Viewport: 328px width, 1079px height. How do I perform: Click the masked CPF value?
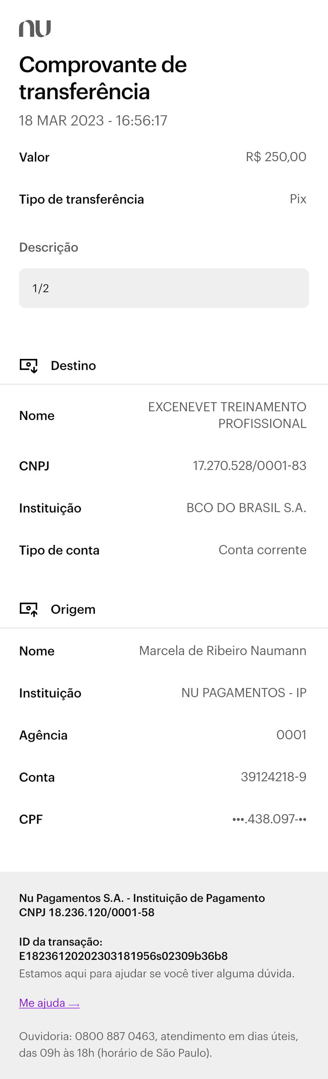tap(269, 819)
